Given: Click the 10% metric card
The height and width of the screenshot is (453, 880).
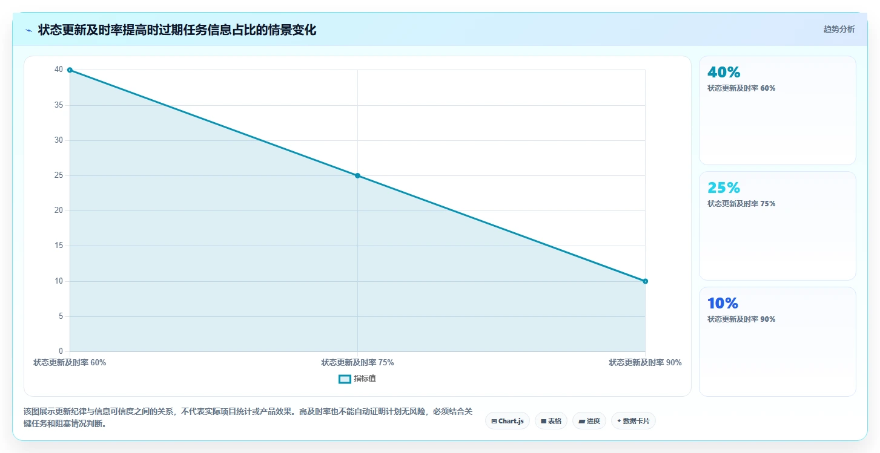Looking at the screenshot, I should click(x=778, y=342).
